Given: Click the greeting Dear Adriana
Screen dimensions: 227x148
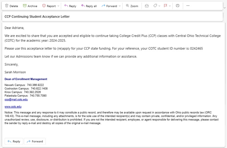Looking at the screenshot, I should point(14,28).
